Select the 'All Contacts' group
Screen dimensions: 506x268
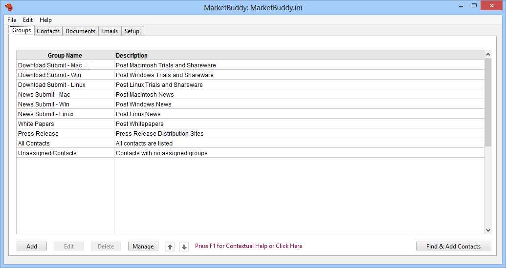65,144
